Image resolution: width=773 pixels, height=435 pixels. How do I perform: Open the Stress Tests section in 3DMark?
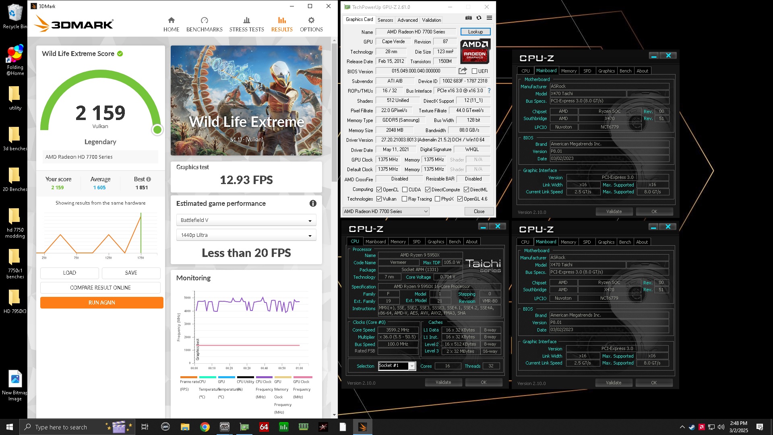246,25
